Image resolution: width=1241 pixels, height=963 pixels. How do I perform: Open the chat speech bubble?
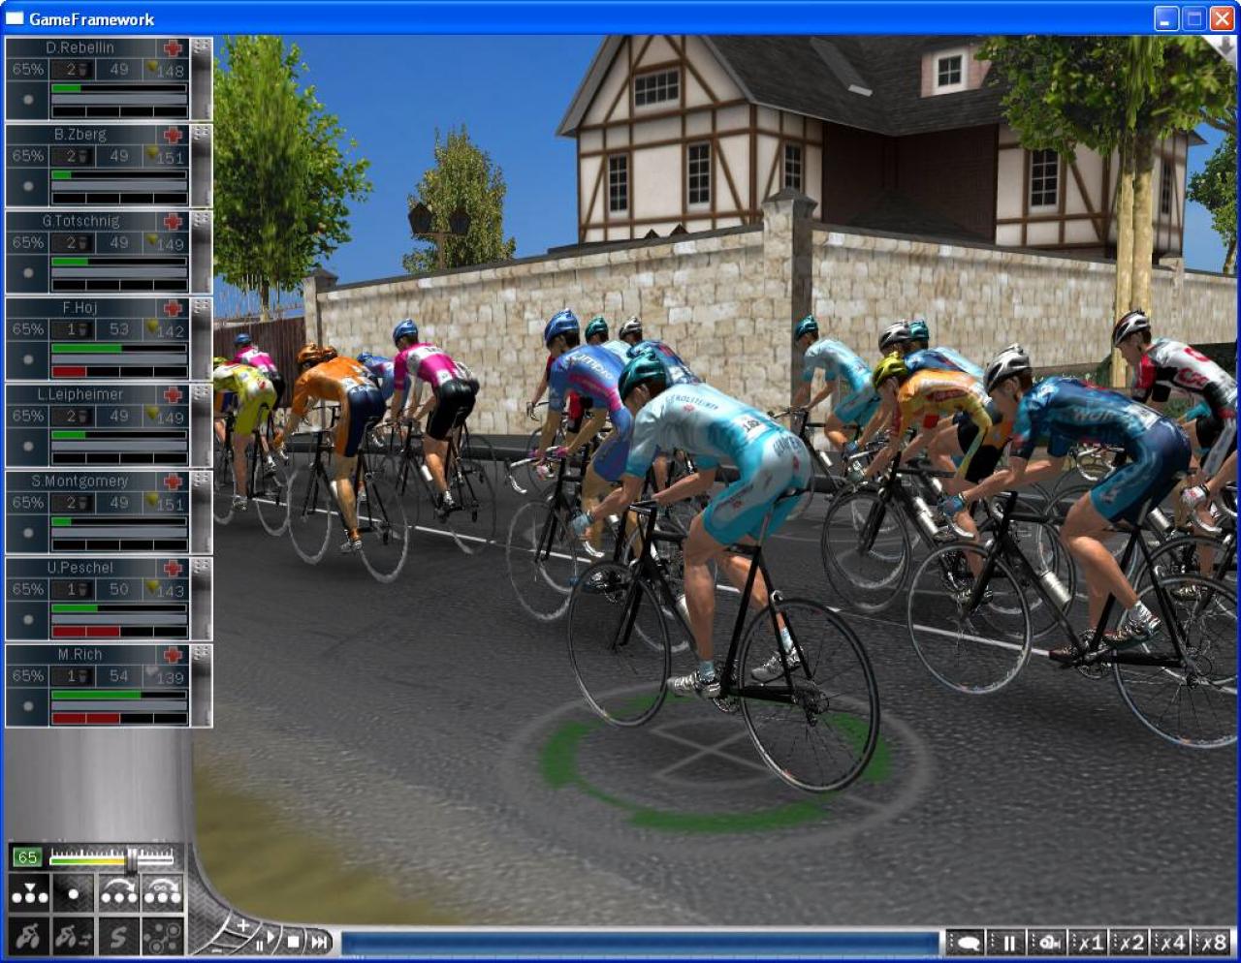click(x=966, y=942)
